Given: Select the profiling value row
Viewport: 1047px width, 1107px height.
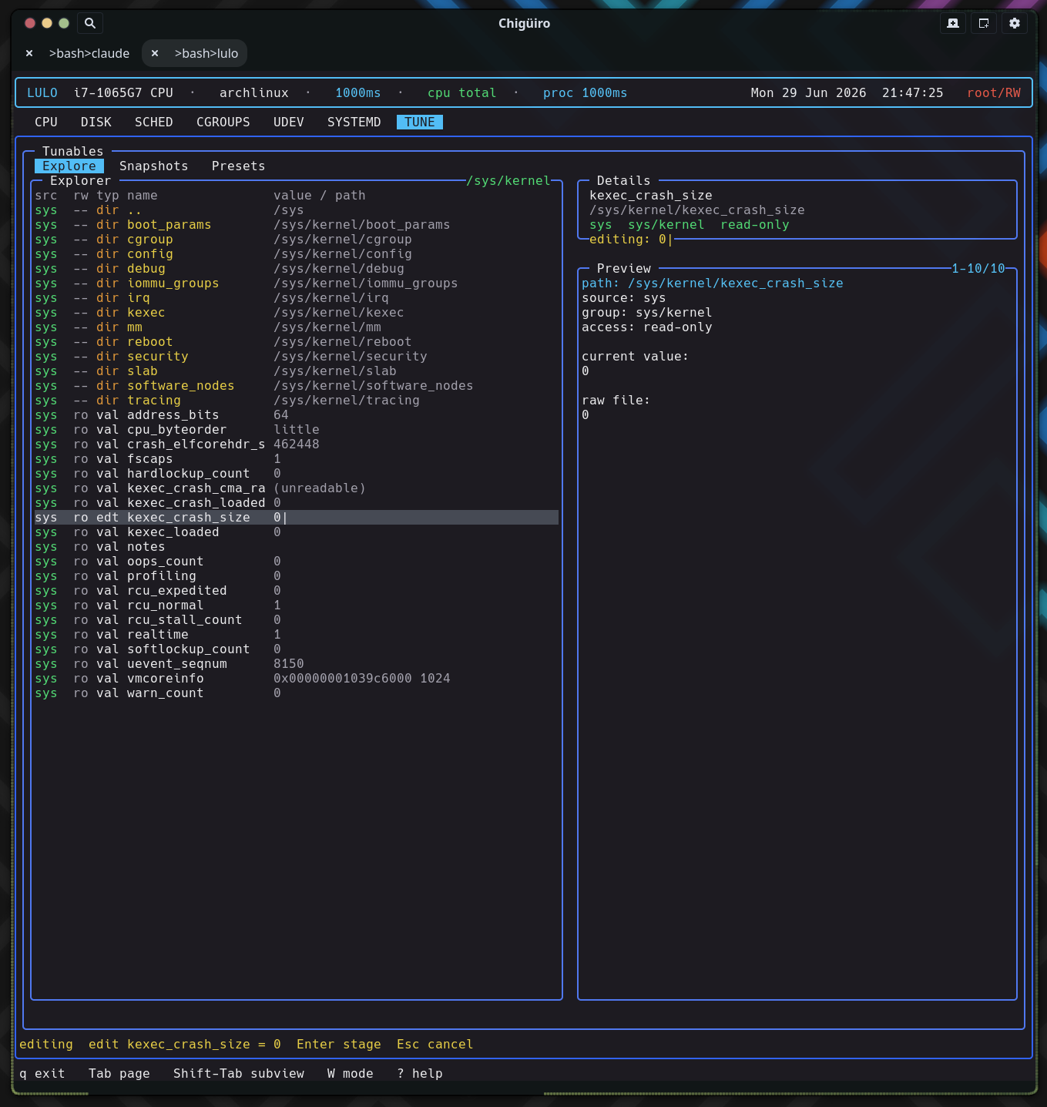Looking at the screenshot, I should pyautogui.click(x=297, y=576).
